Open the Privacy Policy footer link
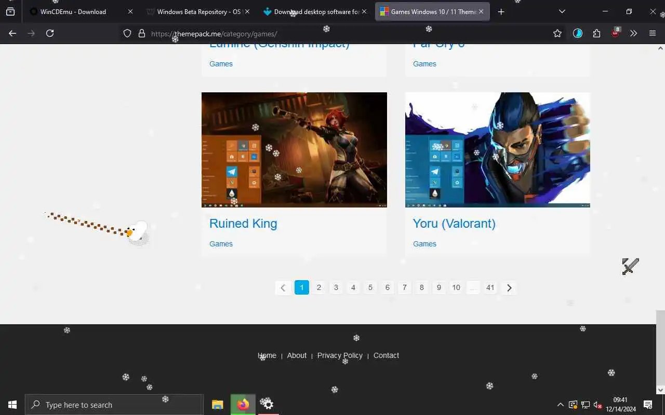 (x=340, y=355)
